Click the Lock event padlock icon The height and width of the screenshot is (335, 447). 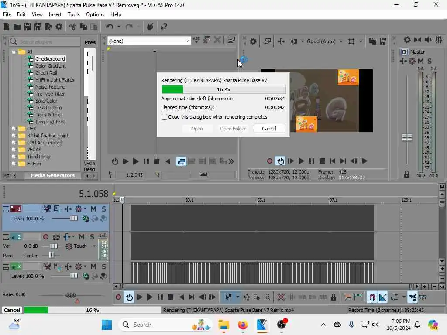coord(333,297)
